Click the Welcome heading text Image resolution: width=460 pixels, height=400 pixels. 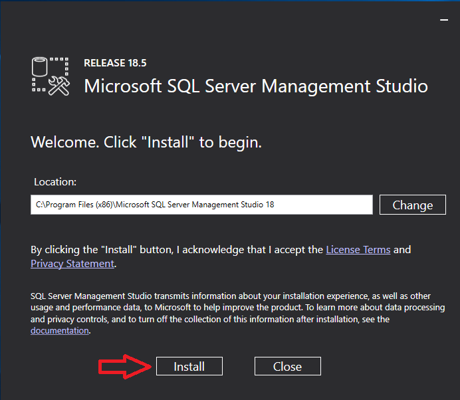(146, 142)
